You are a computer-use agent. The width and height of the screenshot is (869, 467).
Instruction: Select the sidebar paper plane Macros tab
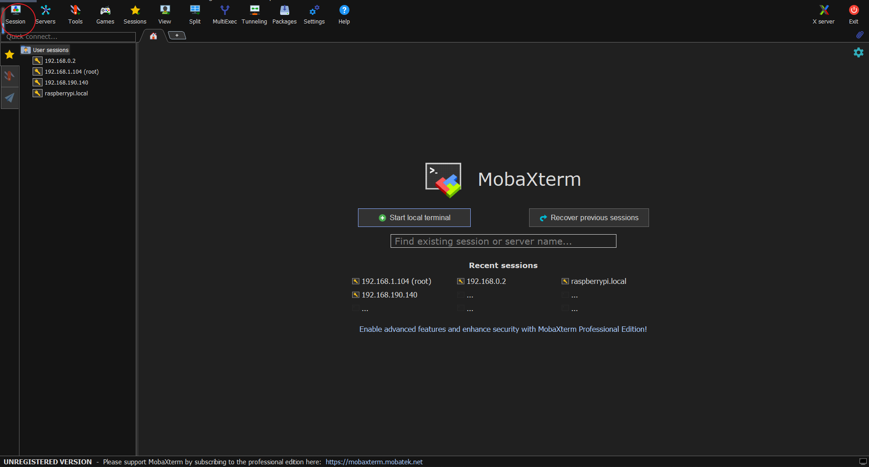click(x=10, y=98)
